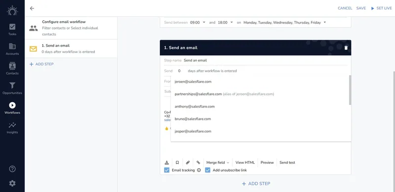The image size is (395, 192).
Task: Click ADD STEP in left panel
Action: tap(41, 64)
